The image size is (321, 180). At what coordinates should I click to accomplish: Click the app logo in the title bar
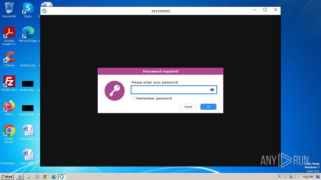(x=44, y=11)
